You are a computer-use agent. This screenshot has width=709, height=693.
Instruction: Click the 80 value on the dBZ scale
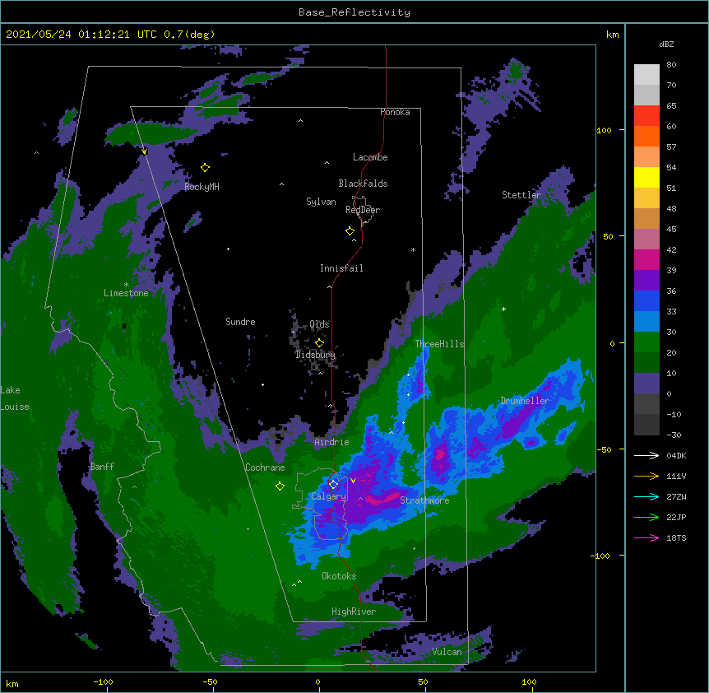[x=671, y=65]
